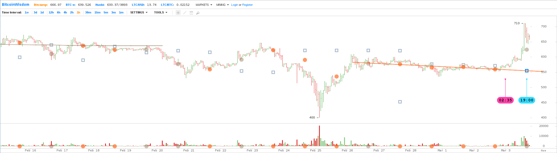This screenshot has width=557, height=153.
Task: Choose the 1d time interval
Action: pyautogui.click(x=42, y=13)
